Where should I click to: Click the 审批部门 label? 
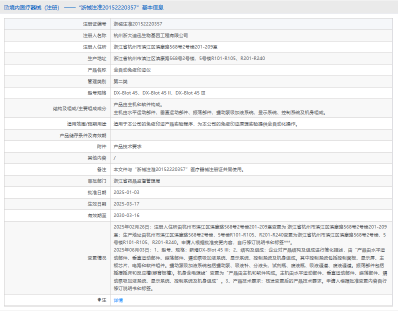[x=97, y=181]
